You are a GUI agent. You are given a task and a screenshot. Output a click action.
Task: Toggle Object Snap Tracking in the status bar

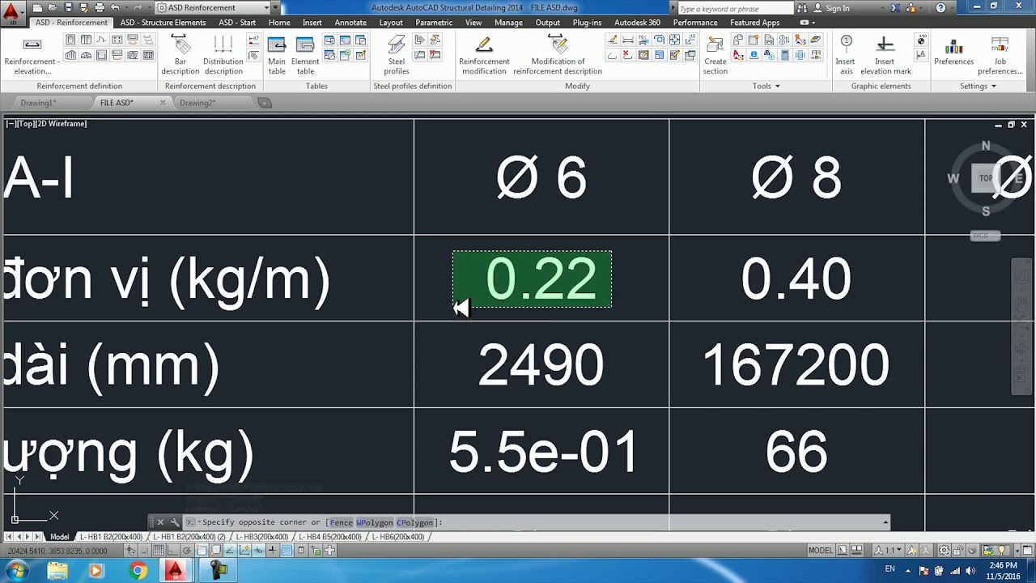(x=229, y=551)
